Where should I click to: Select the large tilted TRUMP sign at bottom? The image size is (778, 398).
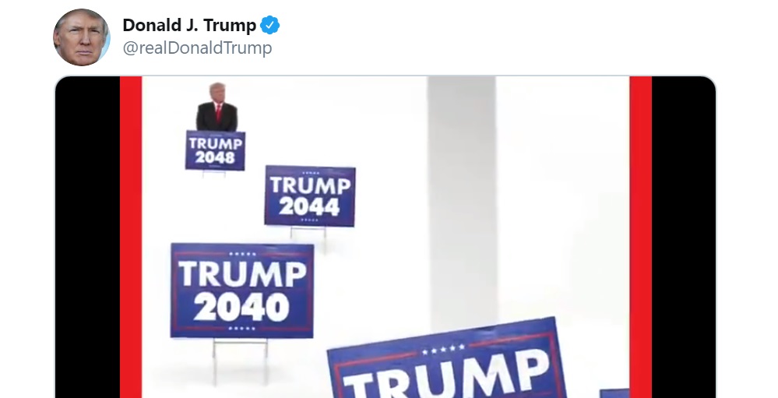point(446,360)
